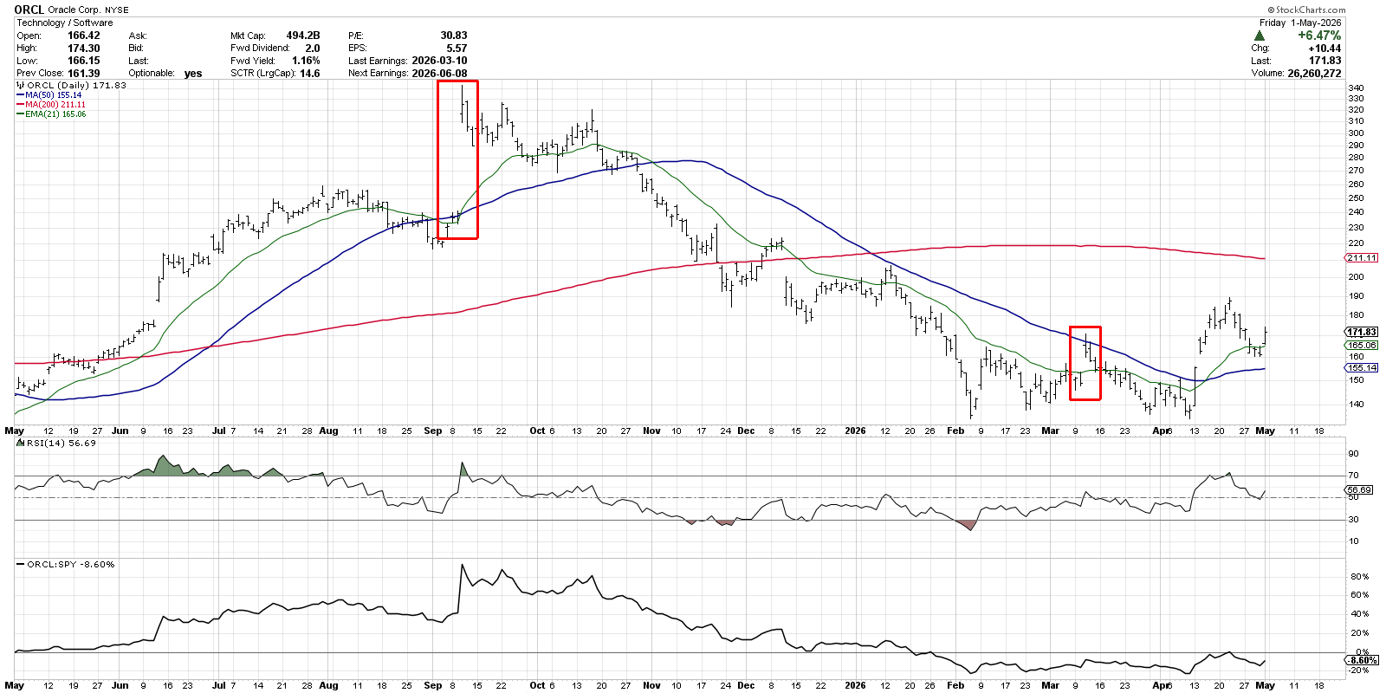Click the EPS value 5.57
This screenshot has width=1386, height=693.
[457, 49]
